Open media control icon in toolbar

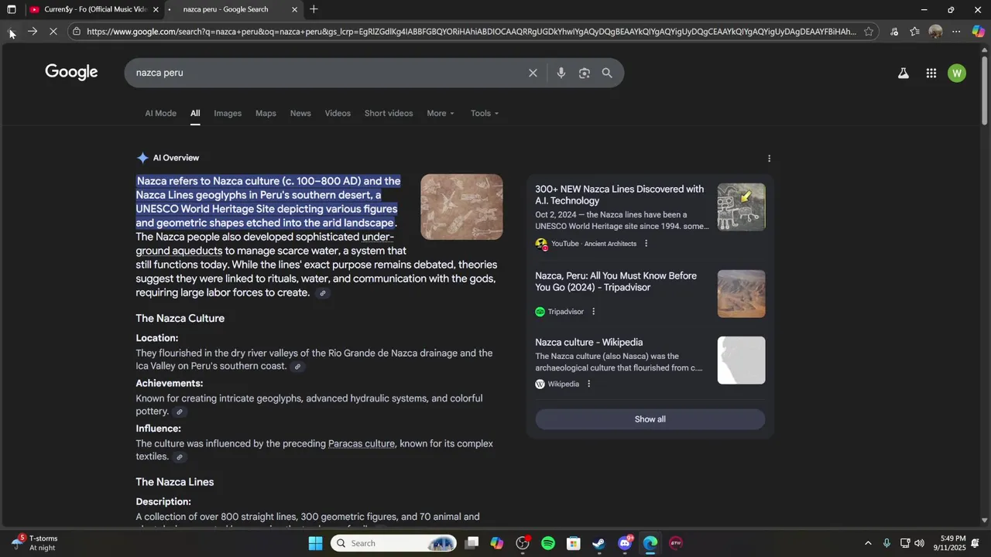tap(894, 32)
